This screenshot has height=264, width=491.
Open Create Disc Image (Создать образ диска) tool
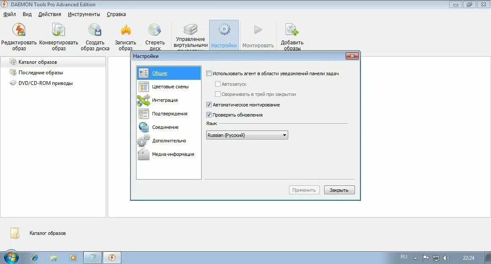pos(95,30)
